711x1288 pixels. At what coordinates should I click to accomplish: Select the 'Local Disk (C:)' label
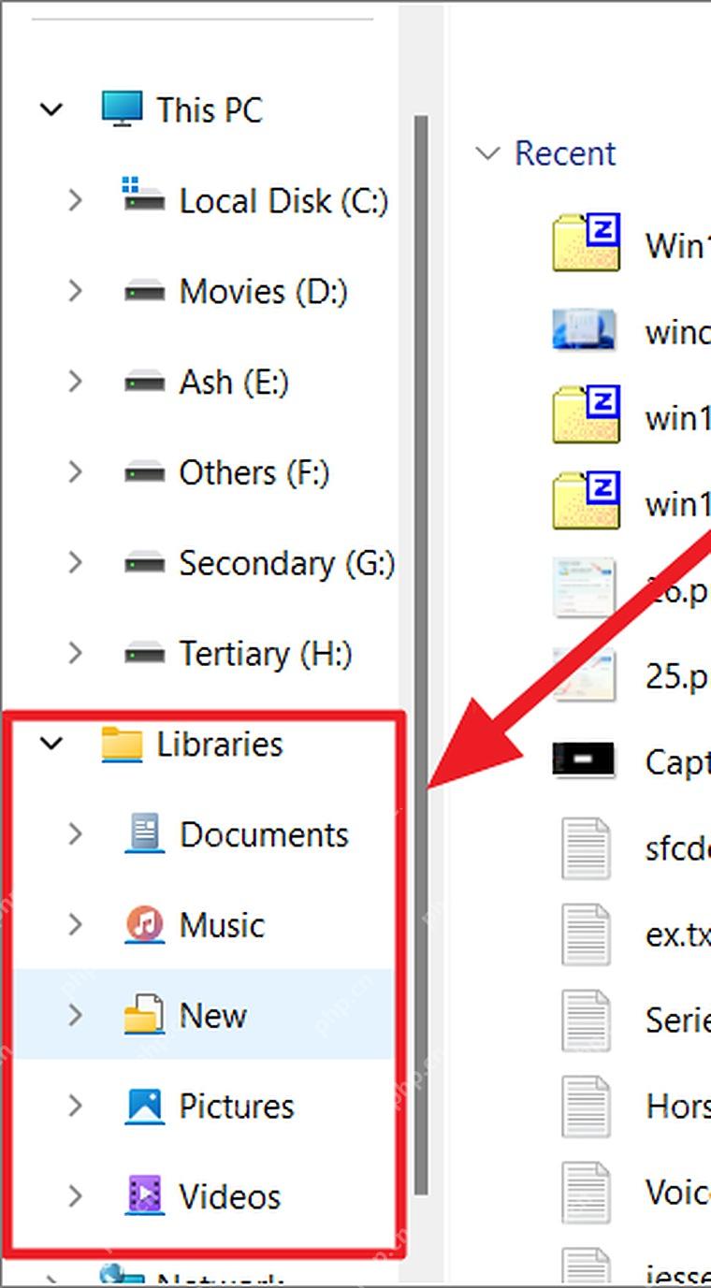pos(283,201)
